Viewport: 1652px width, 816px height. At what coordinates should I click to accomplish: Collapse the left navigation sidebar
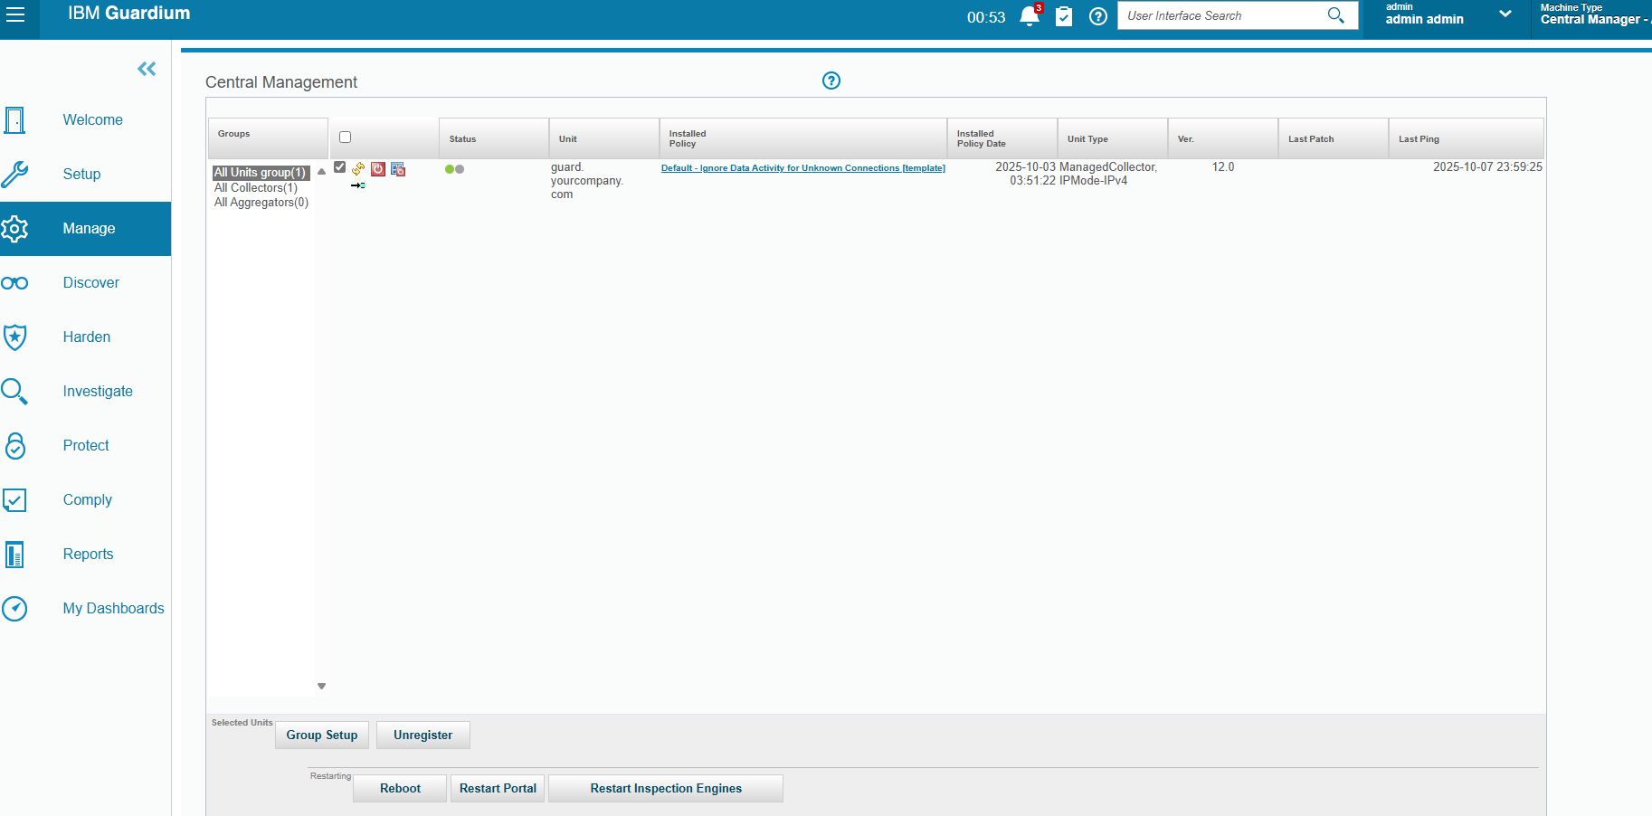click(147, 69)
